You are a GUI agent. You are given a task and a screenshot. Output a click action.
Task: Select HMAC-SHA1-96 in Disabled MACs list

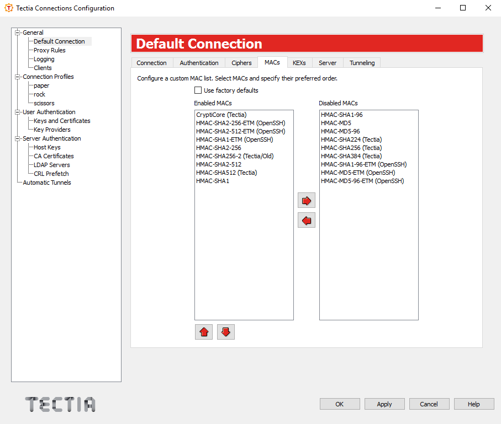[342, 115]
